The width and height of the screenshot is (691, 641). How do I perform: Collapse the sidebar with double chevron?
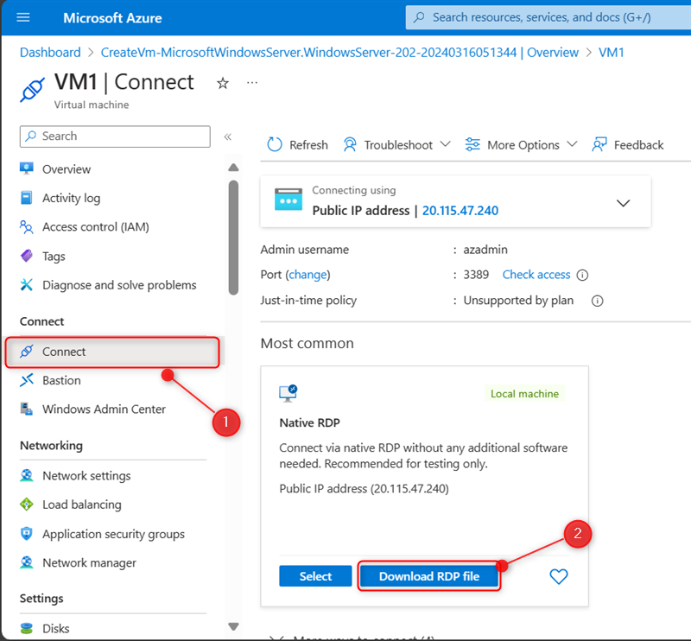228,136
